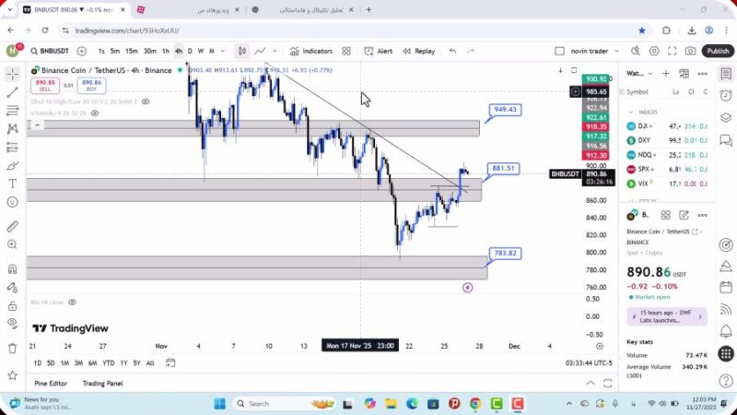
Task: Switch to the Trading Panel tab
Action: point(102,383)
